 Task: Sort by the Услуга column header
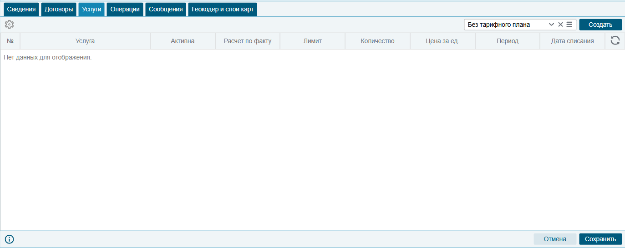85,41
